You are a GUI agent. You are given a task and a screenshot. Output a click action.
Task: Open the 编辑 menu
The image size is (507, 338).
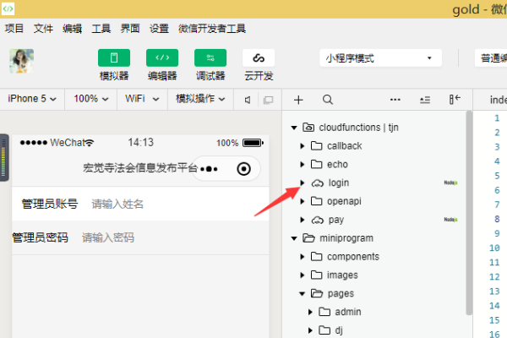pyautogui.click(x=72, y=29)
